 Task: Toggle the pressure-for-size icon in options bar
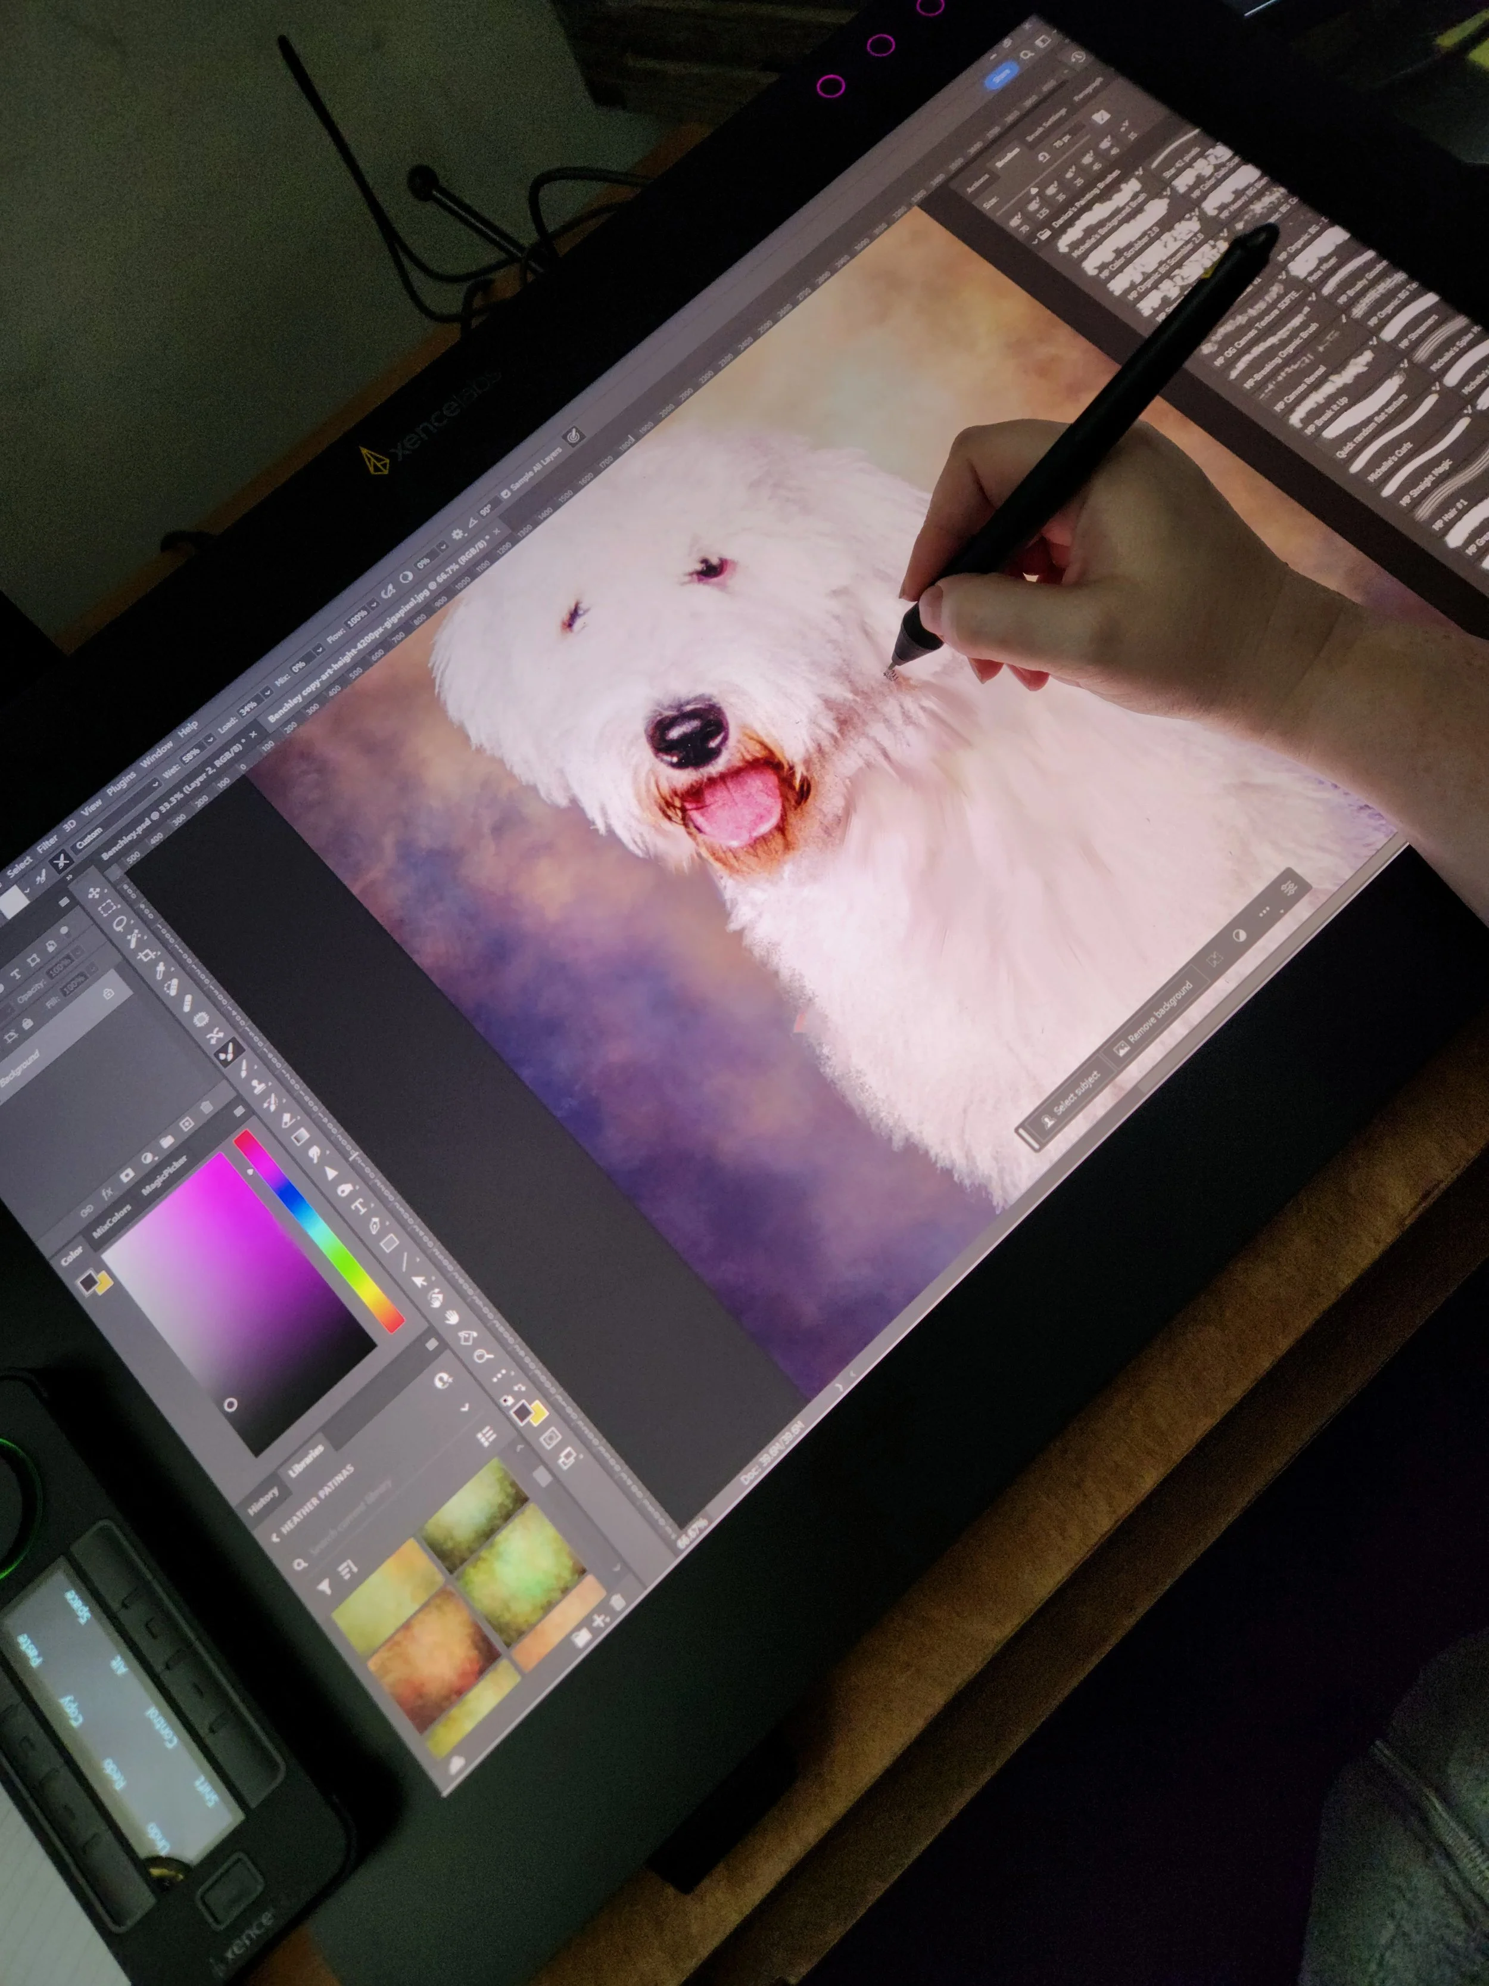click(574, 437)
